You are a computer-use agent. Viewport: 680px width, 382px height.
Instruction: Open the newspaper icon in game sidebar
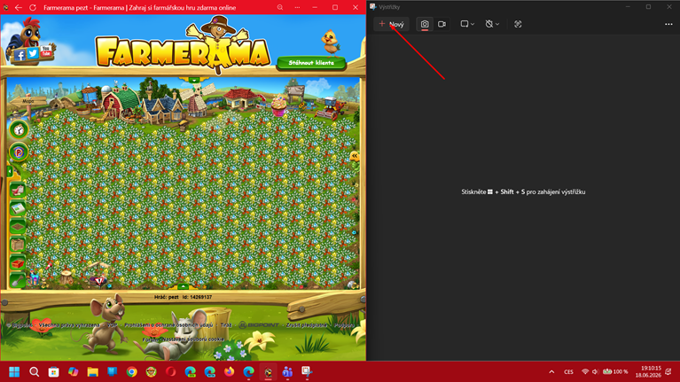click(18, 208)
